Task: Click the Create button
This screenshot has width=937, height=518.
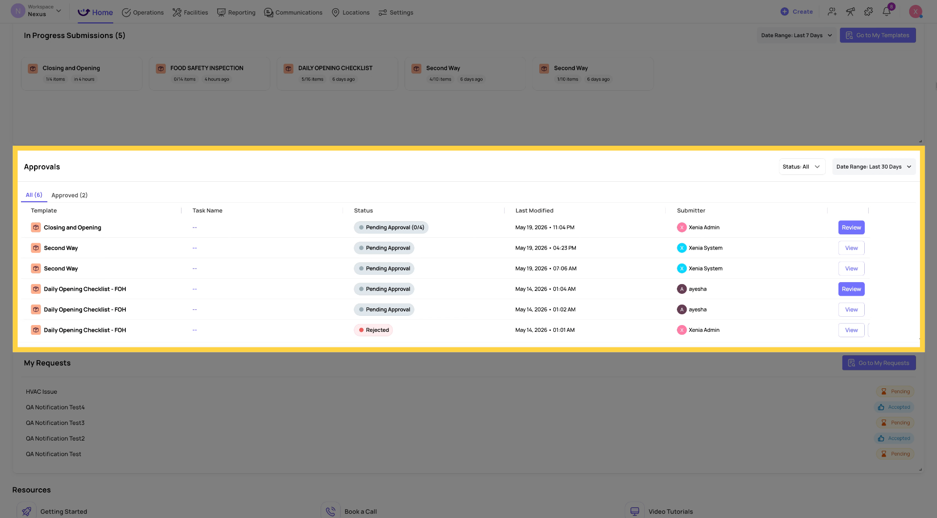Action: pos(796,12)
